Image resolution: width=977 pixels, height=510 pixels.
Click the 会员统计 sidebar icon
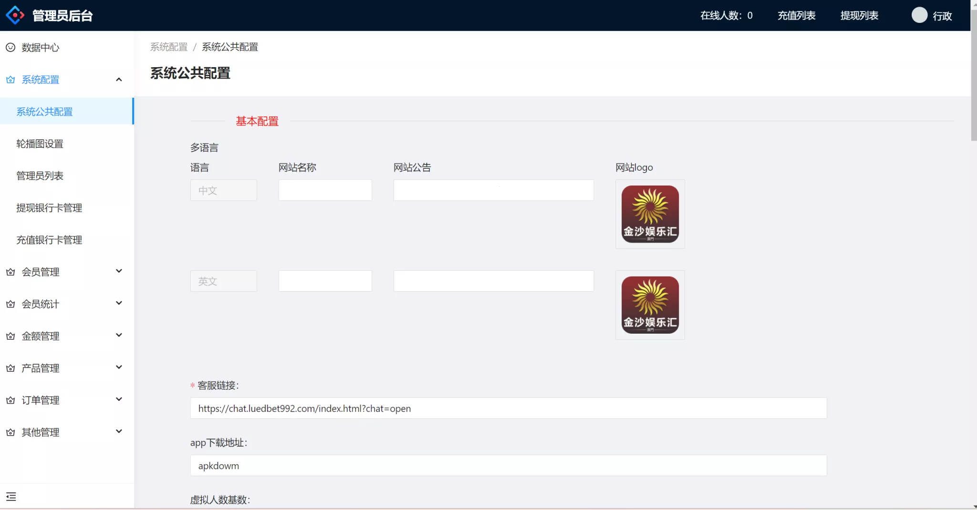pos(10,304)
